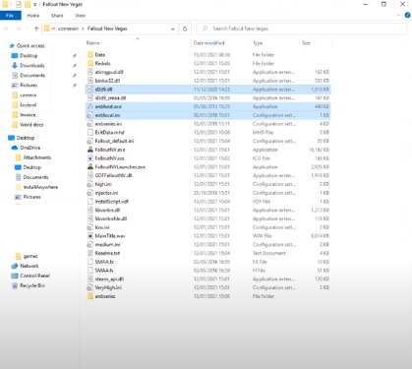Sort by the Size column header
This screenshot has width=412, height=369.
click(306, 43)
